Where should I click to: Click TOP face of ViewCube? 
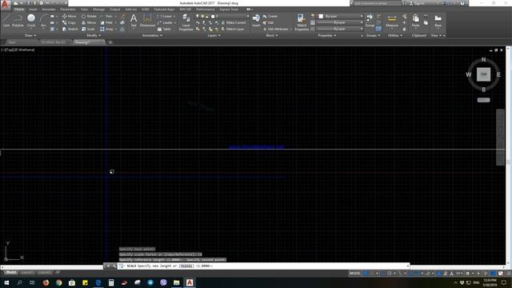coord(483,74)
